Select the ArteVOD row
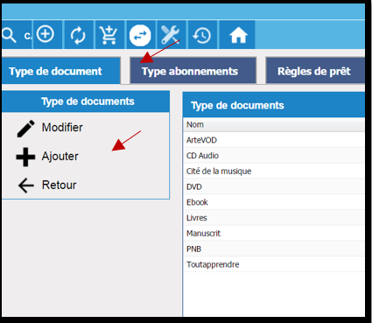The height and width of the screenshot is (323, 372). pyautogui.click(x=274, y=140)
